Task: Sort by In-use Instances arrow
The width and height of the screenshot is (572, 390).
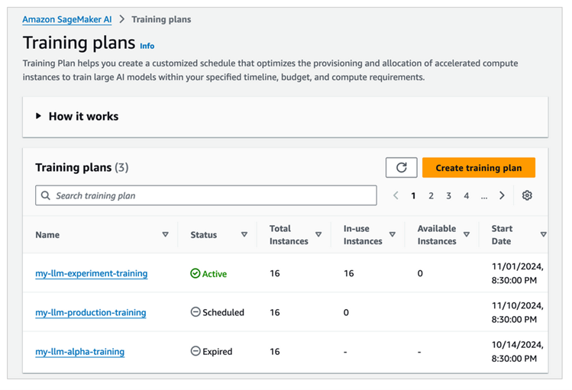Action: click(x=393, y=235)
